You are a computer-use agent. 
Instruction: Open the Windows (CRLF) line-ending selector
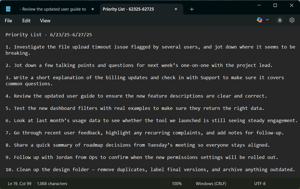211,183
